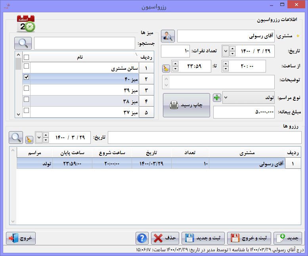308x256 pixels.
Task: Click ثبت و خروج save and exit button
Action: [249, 238]
